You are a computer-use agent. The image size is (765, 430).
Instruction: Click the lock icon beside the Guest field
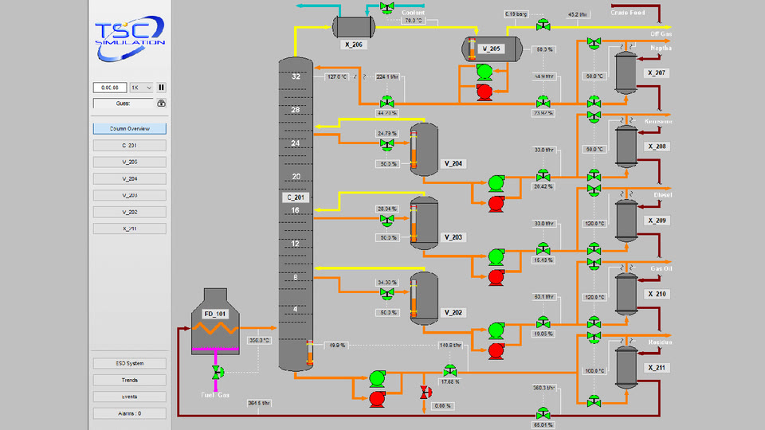pos(162,103)
